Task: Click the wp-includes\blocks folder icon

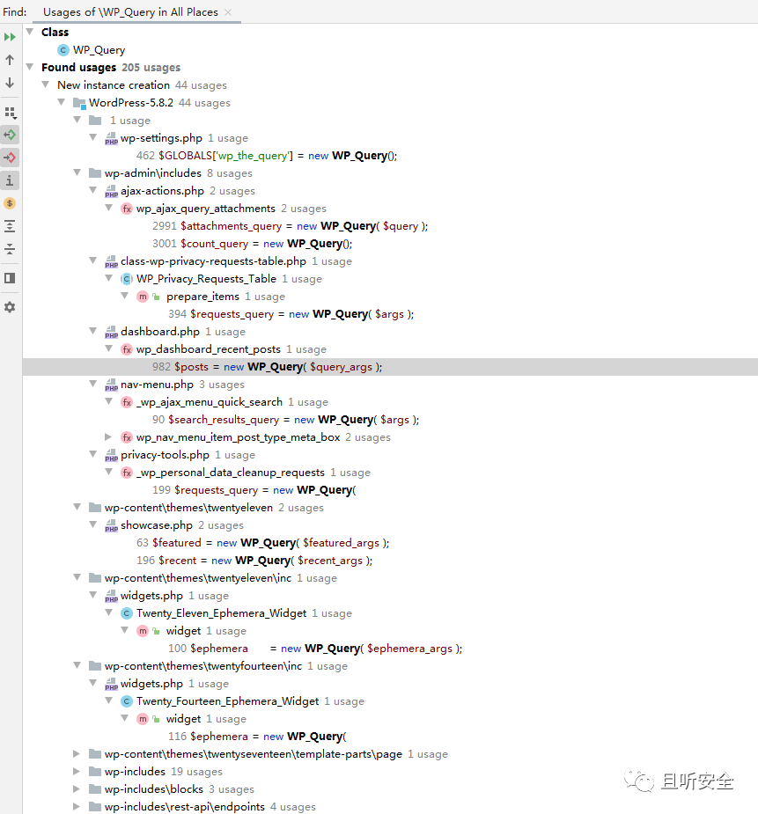Action: coord(95,789)
